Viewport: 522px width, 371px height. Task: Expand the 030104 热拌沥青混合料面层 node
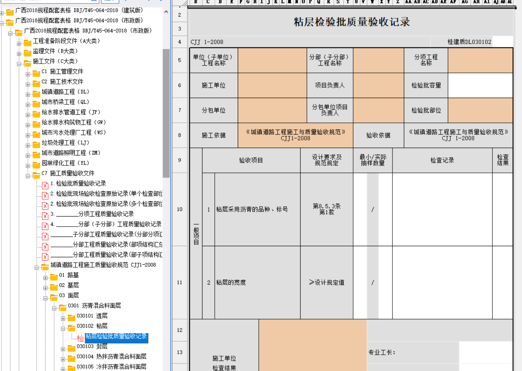pos(63,359)
